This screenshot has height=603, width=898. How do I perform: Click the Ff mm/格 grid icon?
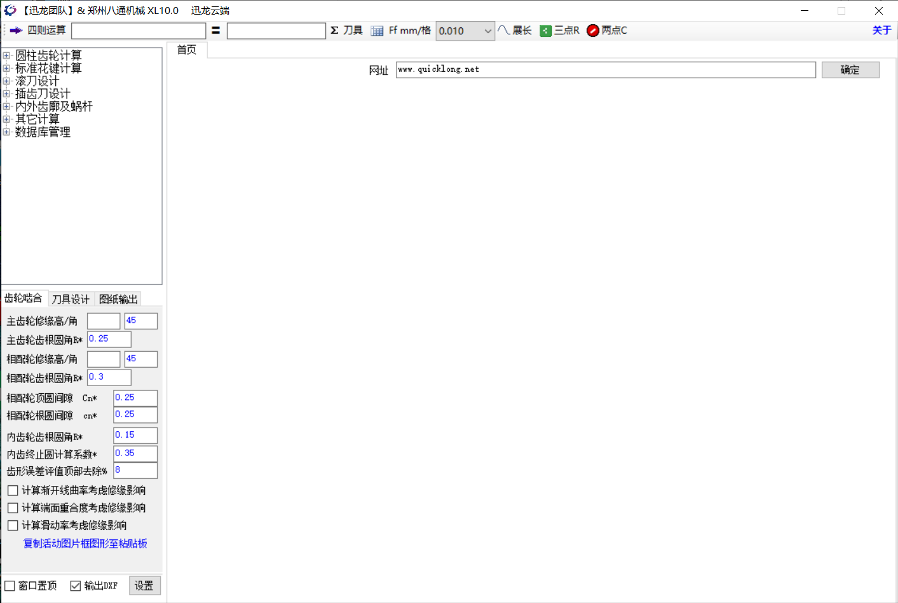[377, 31]
